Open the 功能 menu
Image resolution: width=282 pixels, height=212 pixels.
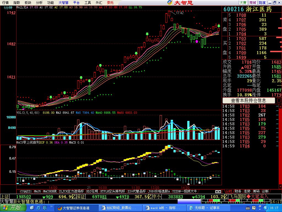click(x=50, y=2)
